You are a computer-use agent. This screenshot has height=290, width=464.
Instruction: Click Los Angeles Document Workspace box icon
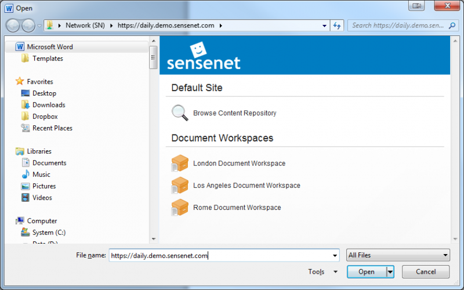pyautogui.click(x=180, y=185)
